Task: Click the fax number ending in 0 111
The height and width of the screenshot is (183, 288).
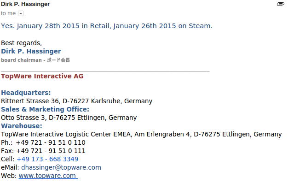Action: click(x=51, y=151)
